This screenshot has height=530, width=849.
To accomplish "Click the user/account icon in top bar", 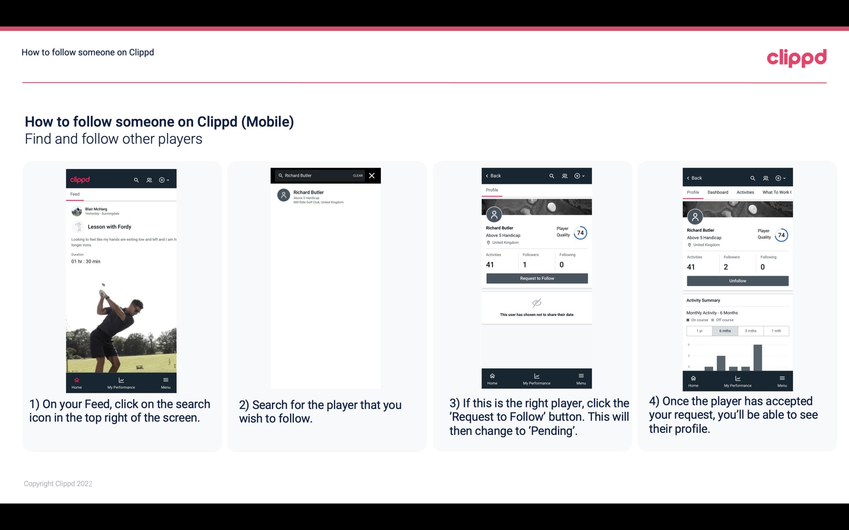I will [x=149, y=179].
